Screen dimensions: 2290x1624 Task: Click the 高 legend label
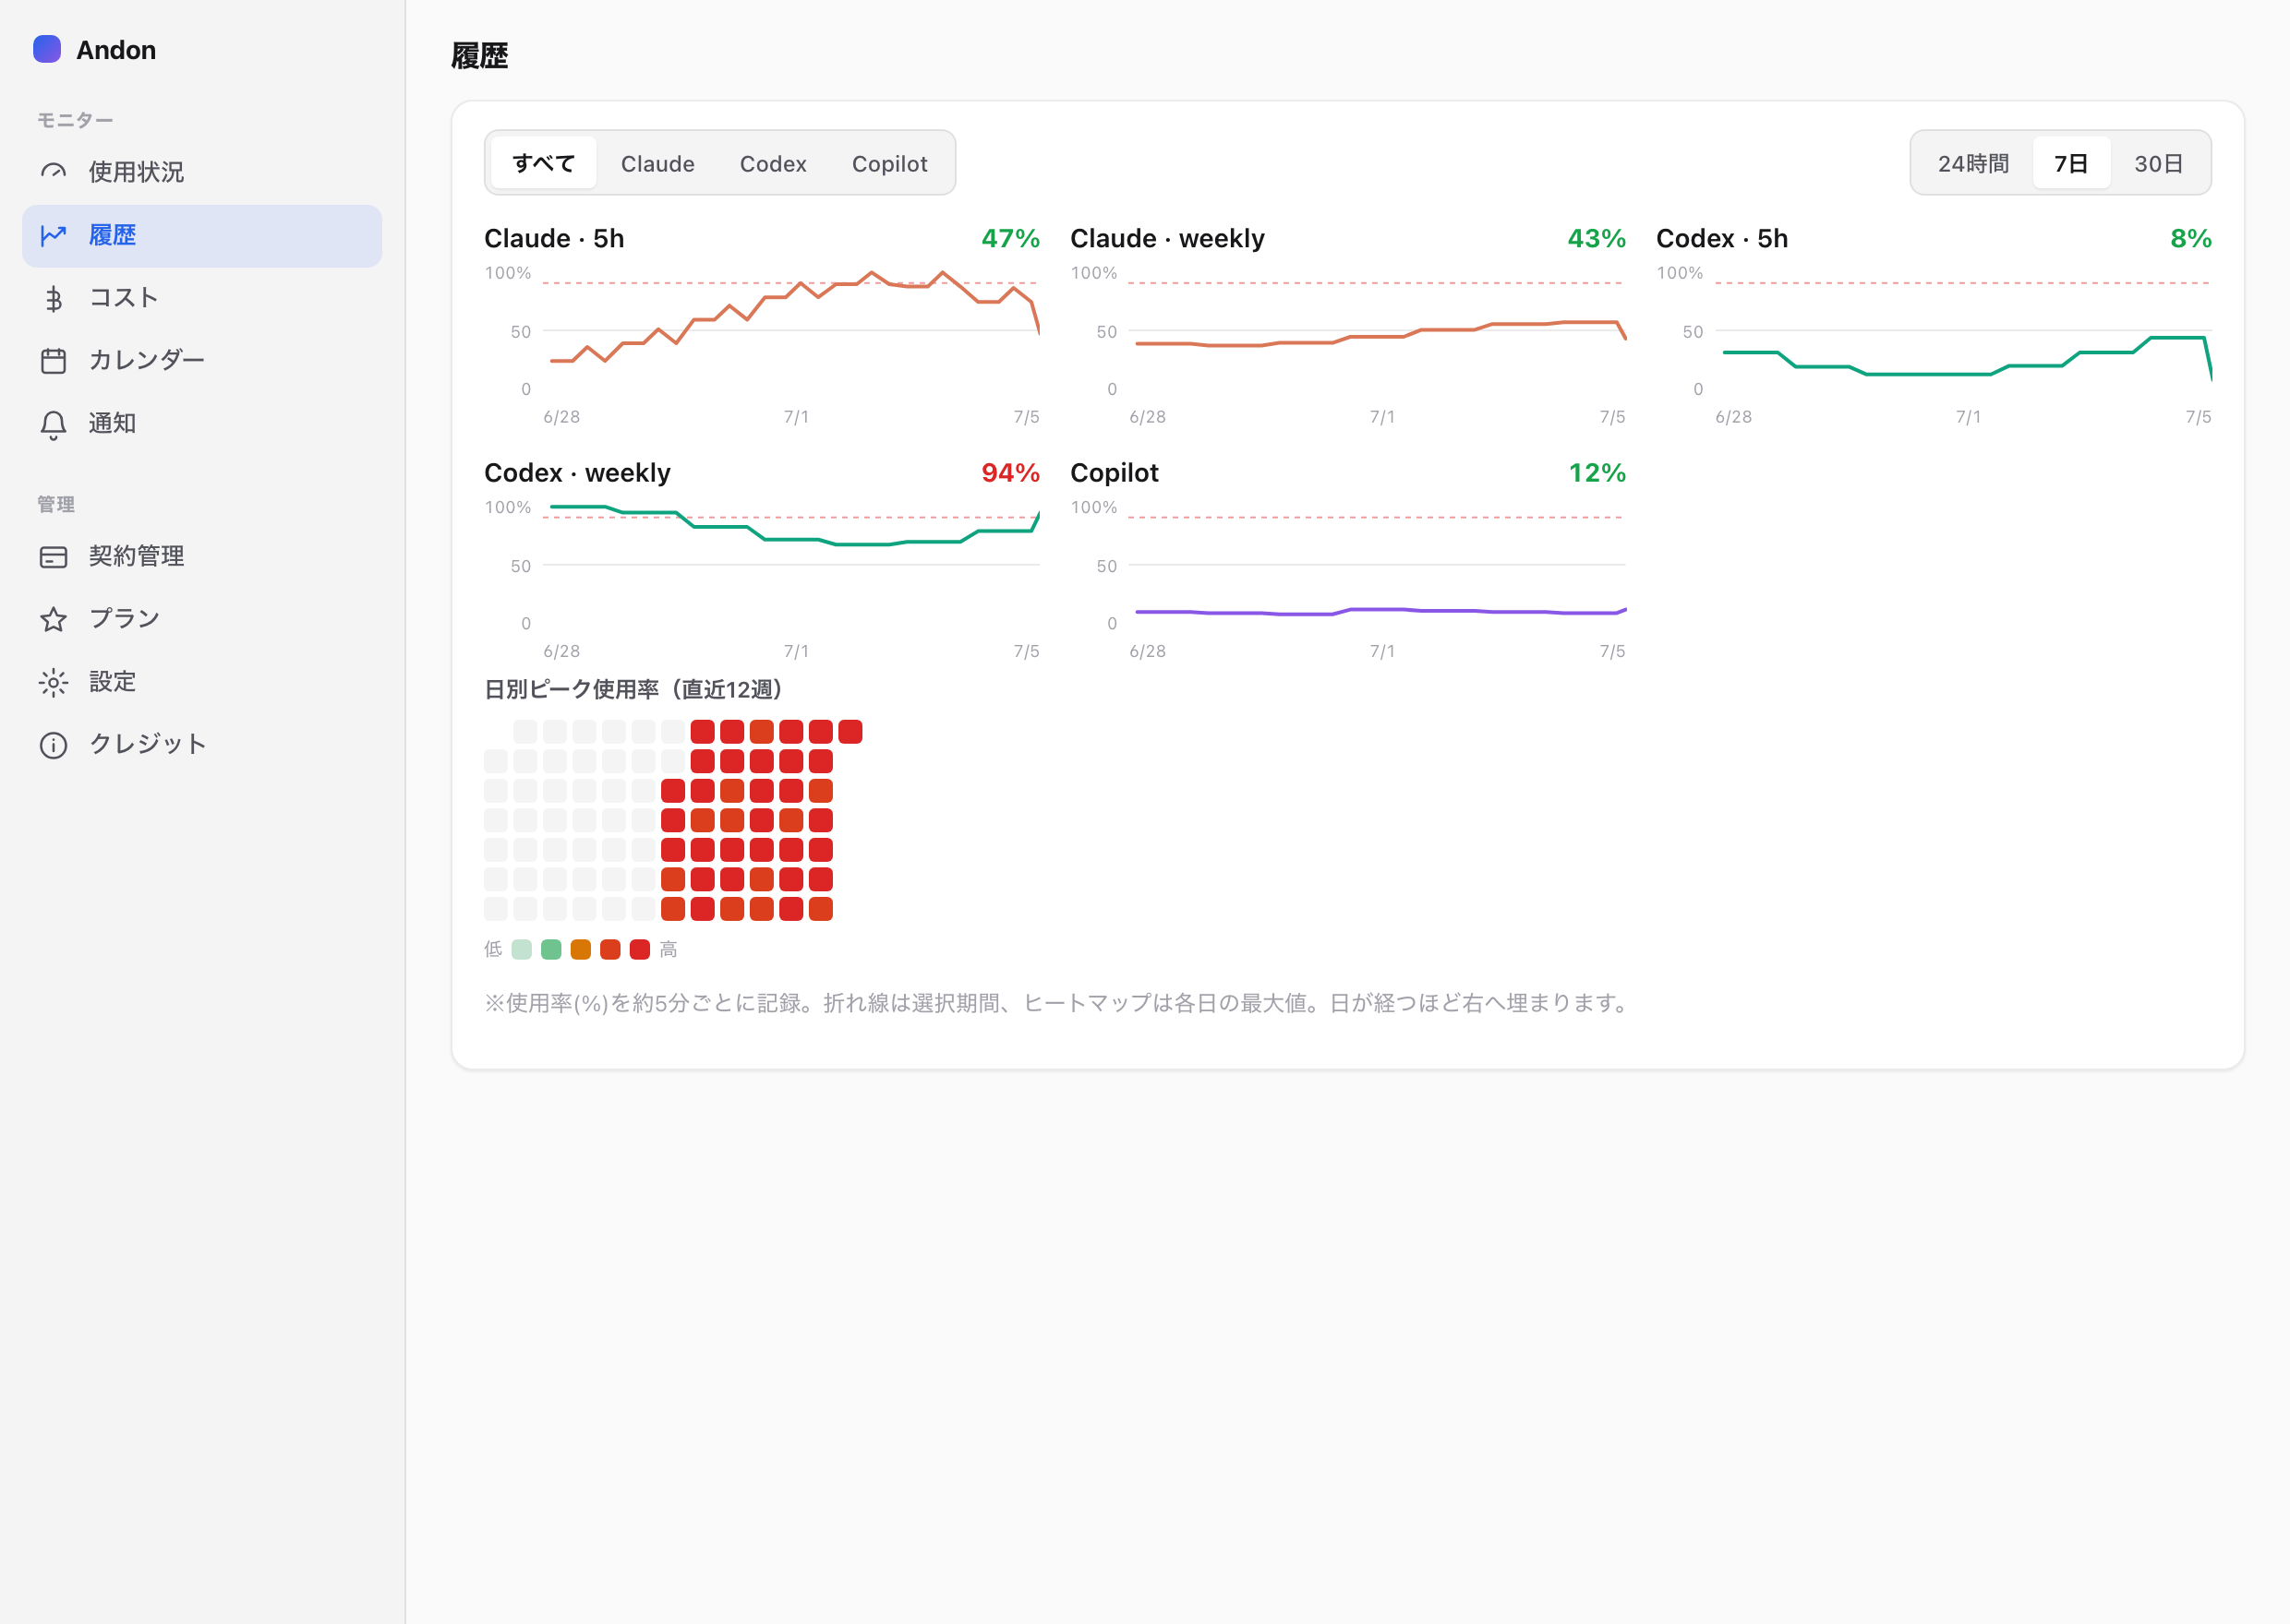pyautogui.click(x=669, y=949)
